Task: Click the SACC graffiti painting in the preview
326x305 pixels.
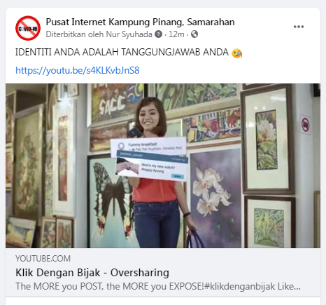Action: point(117,104)
